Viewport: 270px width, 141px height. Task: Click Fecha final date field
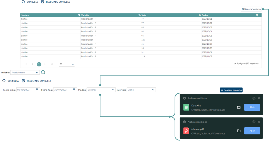pos(65,90)
